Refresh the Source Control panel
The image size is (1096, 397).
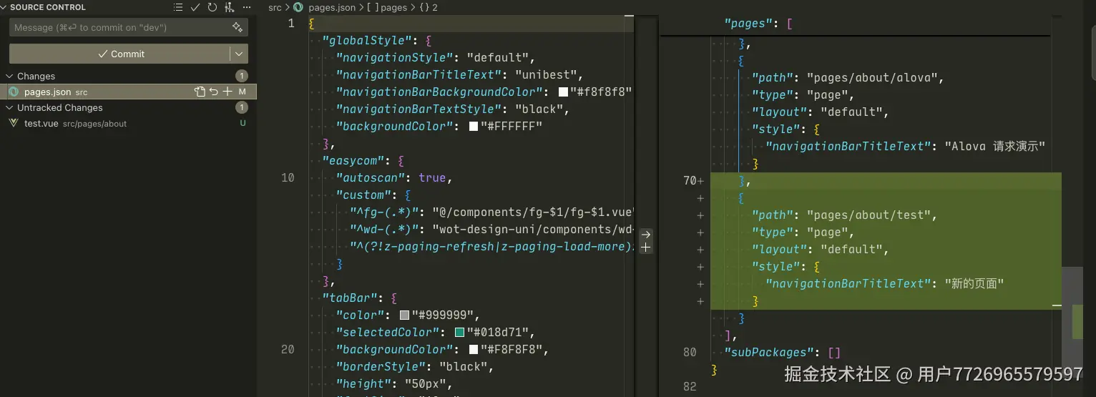click(x=212, y=7)
